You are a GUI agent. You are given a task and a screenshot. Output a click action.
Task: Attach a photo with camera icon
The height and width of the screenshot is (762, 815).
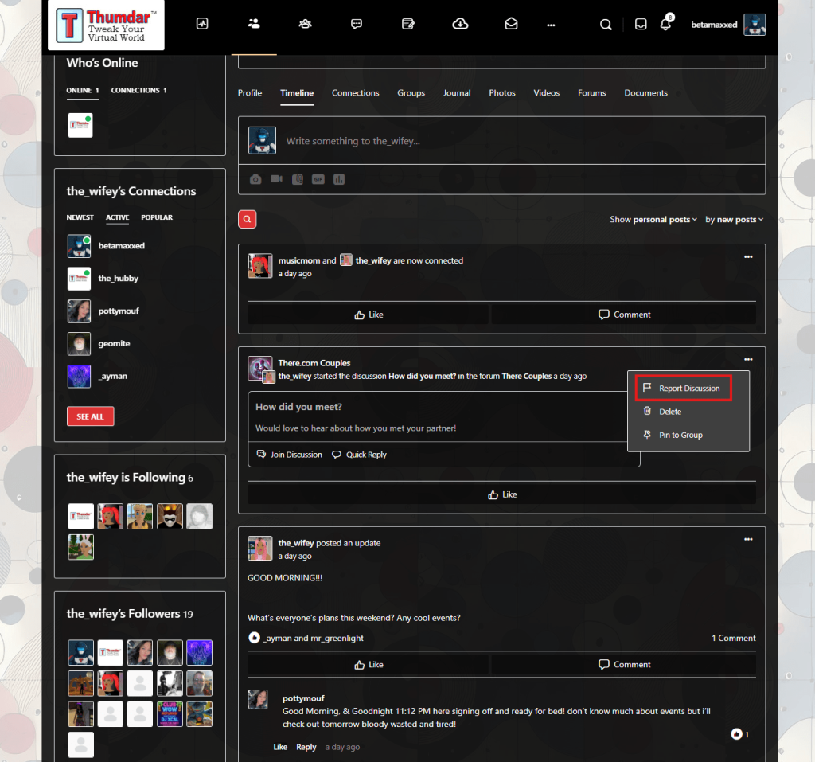tap(255, 179)
